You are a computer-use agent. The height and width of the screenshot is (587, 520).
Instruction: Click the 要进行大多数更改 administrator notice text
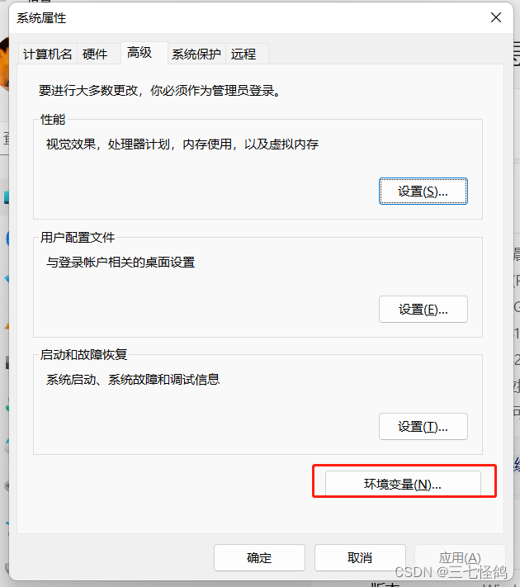pyautogui.click(x=160, y=91)
